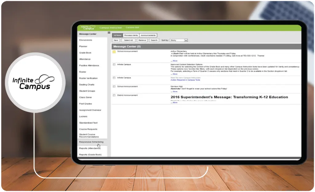Click District Announcement label in message list
This screenshot has height=192, width=315.
127,95
